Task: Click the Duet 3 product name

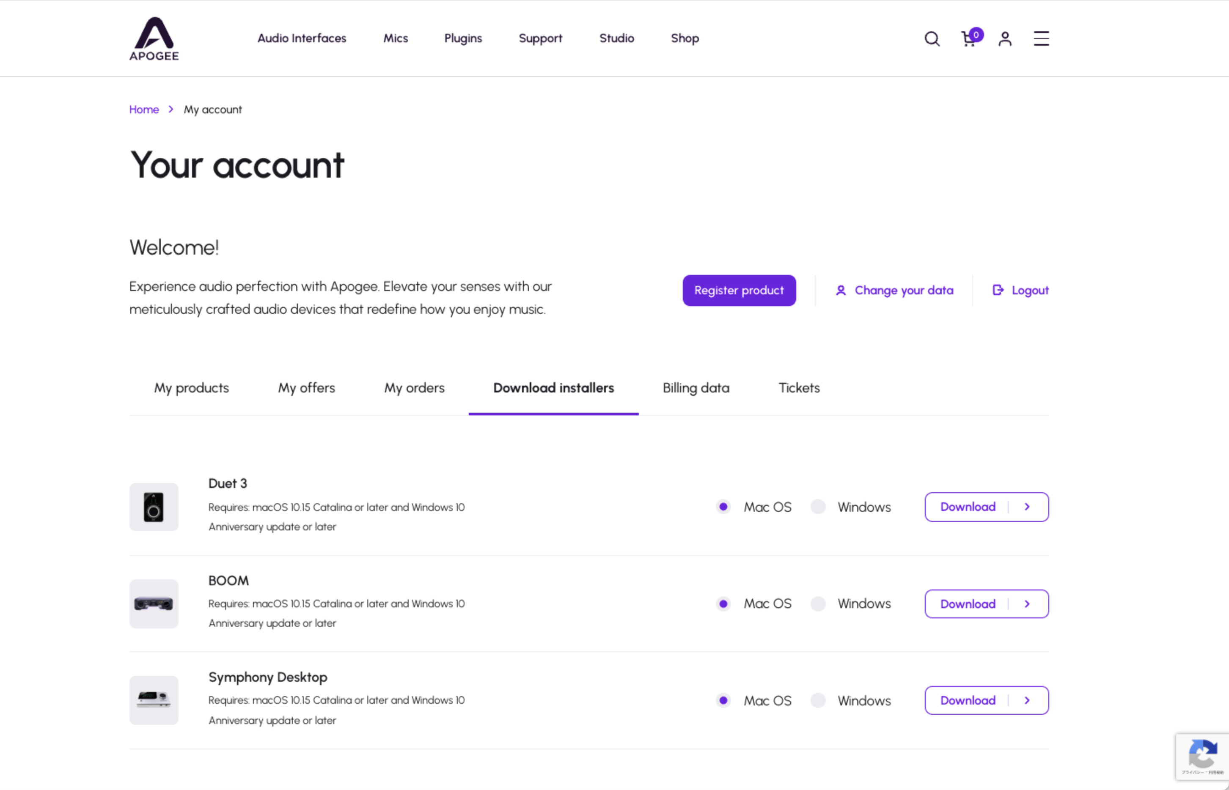Action: click(x=227, y=483)
